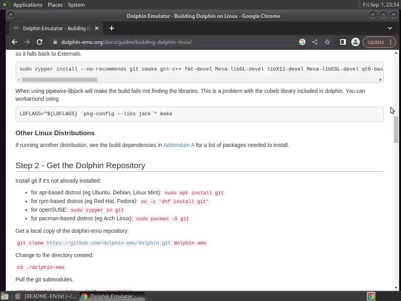Go back to the previous page
This screenshot has width=401, height=301.
pyautogui.click(x=14, y=42)
